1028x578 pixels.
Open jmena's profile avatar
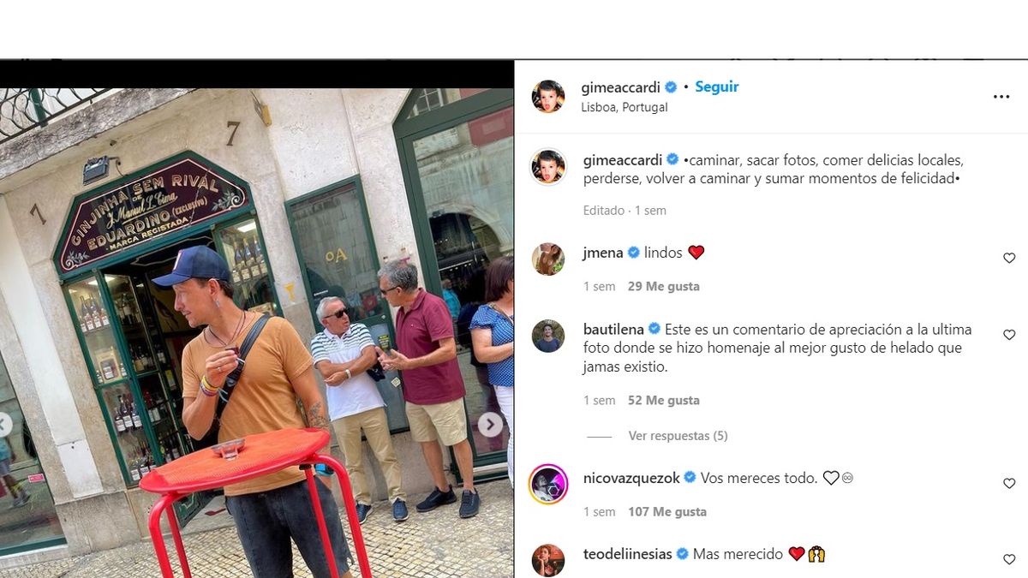548,259
